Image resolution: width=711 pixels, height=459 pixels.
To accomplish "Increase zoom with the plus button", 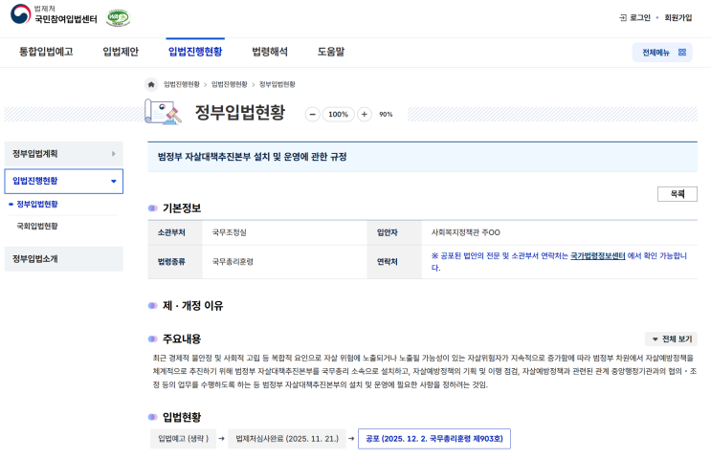I will (365, 114).
